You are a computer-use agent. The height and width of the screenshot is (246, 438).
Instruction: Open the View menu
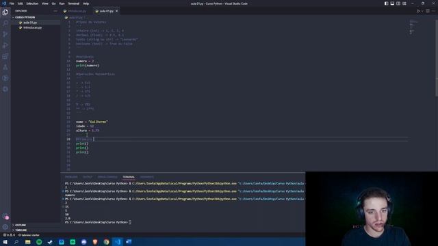(x=45, y=3)
